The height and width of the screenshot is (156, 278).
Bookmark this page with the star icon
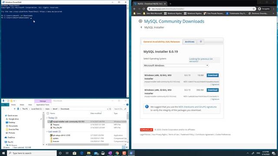coord(254,9)
